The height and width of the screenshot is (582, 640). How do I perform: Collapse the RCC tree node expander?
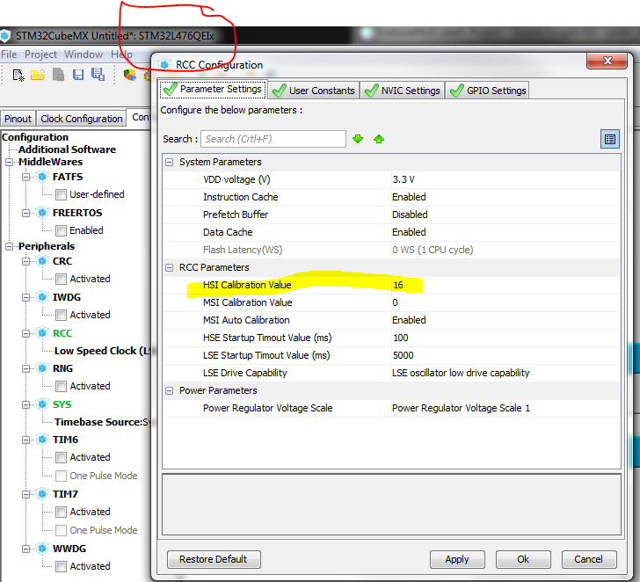tap(26, 333)
